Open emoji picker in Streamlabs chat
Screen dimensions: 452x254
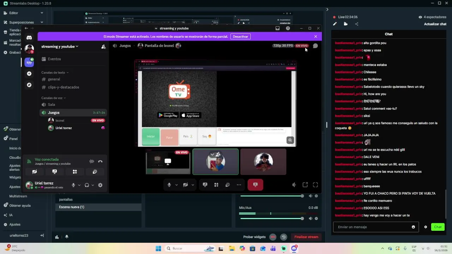click(413, 227)
